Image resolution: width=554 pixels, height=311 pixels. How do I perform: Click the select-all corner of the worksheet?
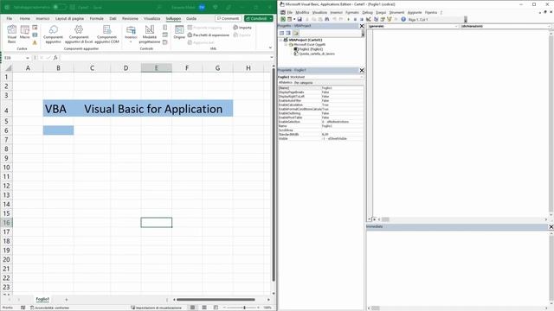coord(8,67)
